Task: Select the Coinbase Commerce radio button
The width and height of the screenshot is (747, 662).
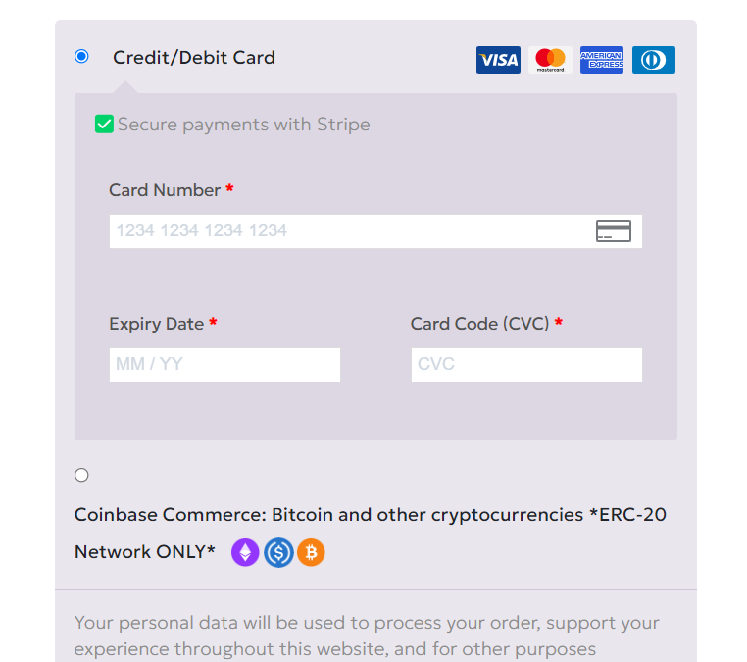Action: click(x=81, y=475)
